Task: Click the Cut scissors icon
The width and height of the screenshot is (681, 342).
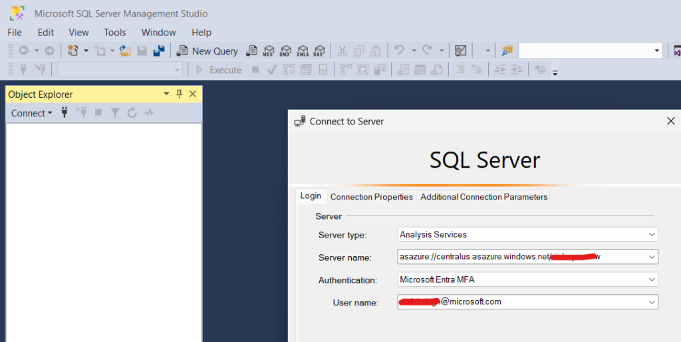Action: point(342,51)
